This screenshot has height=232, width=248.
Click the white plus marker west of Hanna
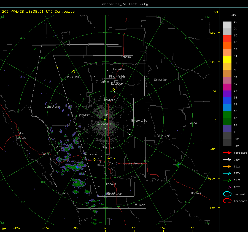pyautogui.click(x=156, y=111)
